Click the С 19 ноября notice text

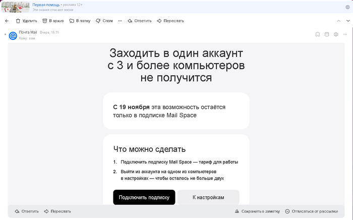169,111
